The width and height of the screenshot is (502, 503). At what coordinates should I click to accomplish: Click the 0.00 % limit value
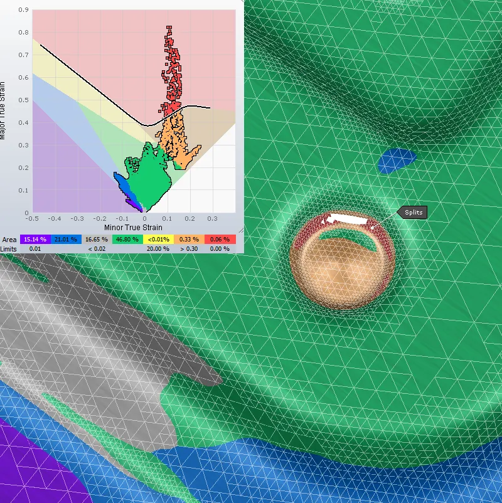click(x=220, y=249)
